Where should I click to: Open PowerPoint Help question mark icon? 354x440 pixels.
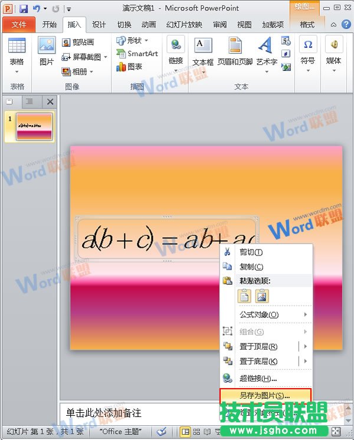pos(346,24)
